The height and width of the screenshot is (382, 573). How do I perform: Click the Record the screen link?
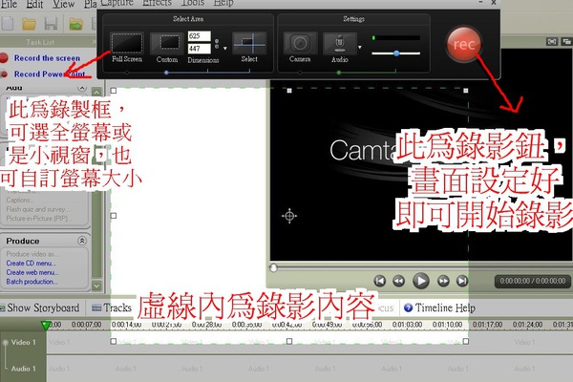pyautogui.click(x=47, y=58)
